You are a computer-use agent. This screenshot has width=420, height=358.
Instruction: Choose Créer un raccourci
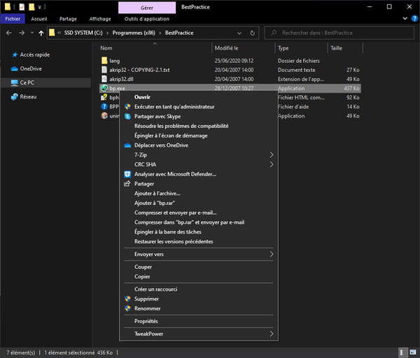(x=199, y=289)
